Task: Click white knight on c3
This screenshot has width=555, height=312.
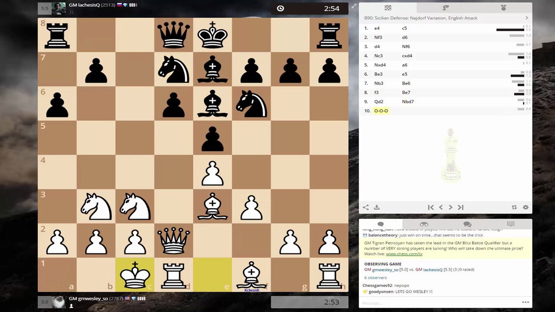Action: tap(135, 206)
